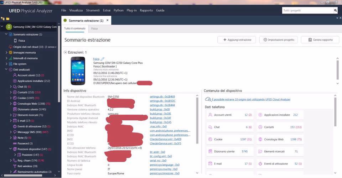Expand File system tree node
The width and height of the screenshot is (342, 178).
[x=6, y=64]
